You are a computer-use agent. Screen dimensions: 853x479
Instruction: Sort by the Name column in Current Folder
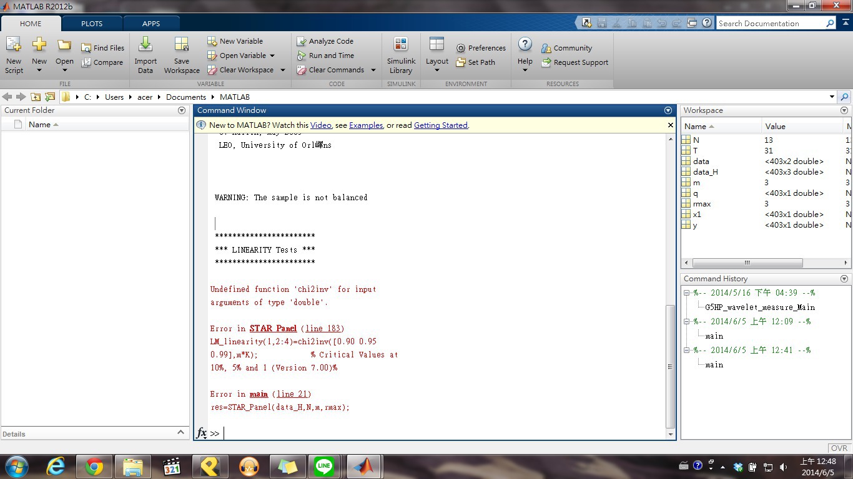(44, 124)
